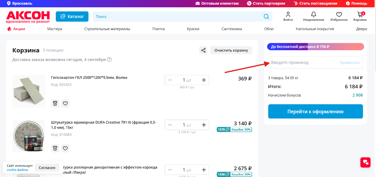Screen dimensions: 376x177
Task: Delete DUFA Штукатурка with trash icon
Action: [55, 148]
